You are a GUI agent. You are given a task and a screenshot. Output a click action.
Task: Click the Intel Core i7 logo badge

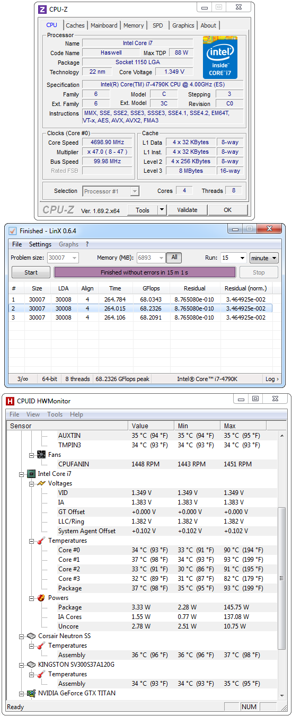[x=220, y=58]
